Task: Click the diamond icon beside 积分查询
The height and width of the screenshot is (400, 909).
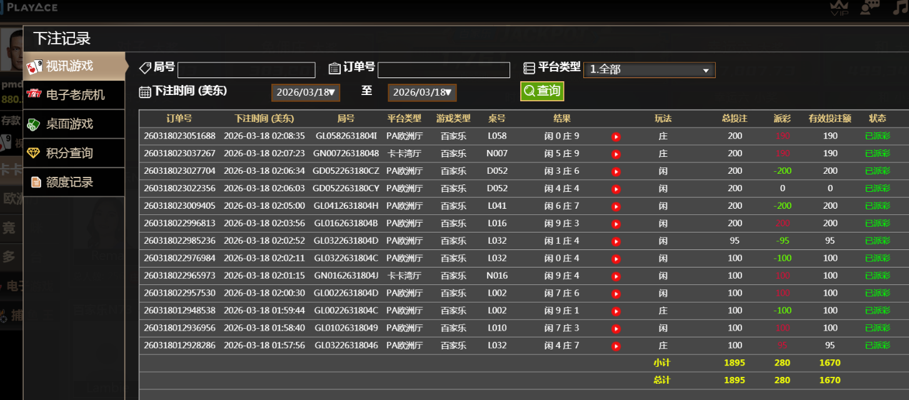Action: pyautogui.click(x=33, y=153)
